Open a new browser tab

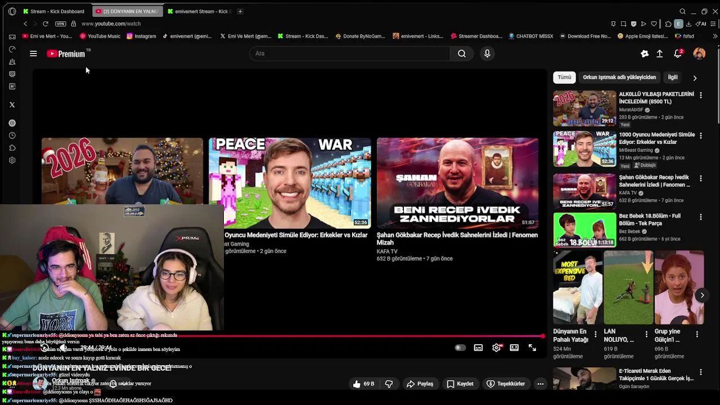point(240,11)
